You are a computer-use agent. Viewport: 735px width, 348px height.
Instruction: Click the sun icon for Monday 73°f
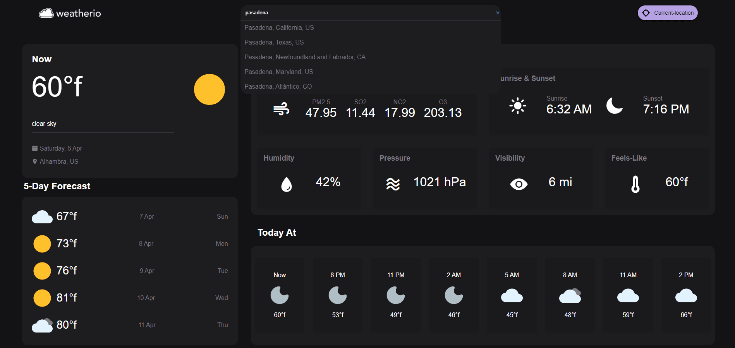pos(42,244)
